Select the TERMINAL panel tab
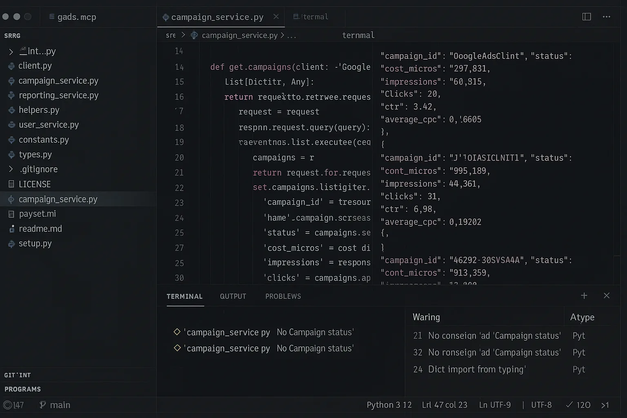This screenshot has width=627, height=418. (185, 296)
